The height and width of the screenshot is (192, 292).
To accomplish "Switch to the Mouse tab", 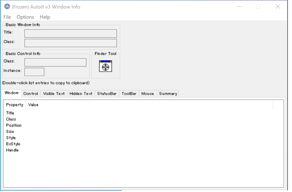I will pos(148,94).
